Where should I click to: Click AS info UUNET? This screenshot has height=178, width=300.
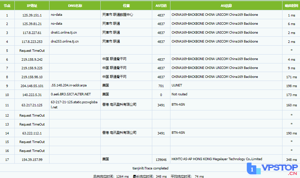click(x=177, y=85)
